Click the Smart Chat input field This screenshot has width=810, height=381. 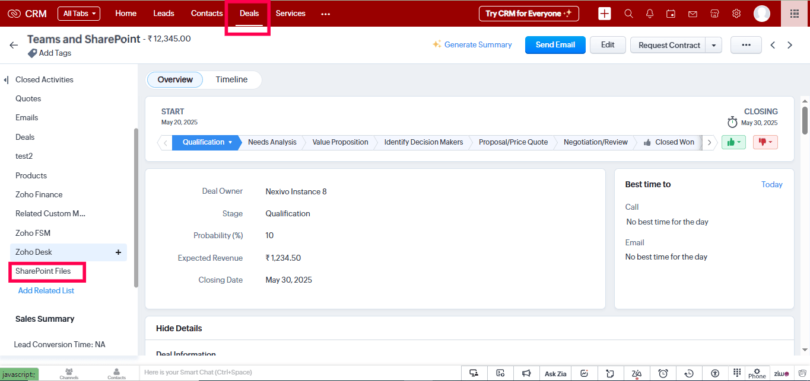[x=300, y=373]
